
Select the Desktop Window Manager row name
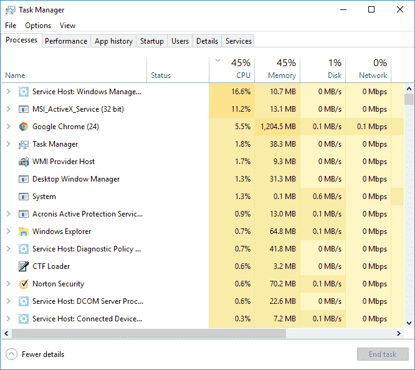(x=76, y=179)
